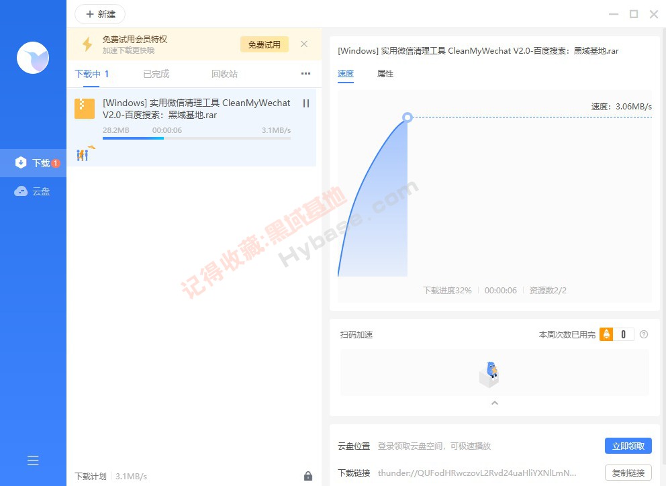Click the 复制链接 button
This screenshot has width=666, height=486.
point(628,473)
